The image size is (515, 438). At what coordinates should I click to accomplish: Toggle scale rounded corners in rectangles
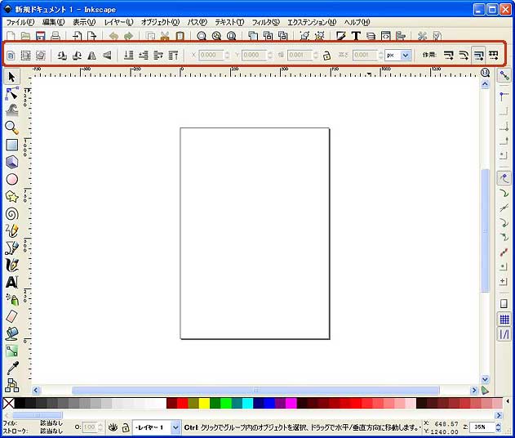pos(464,55)
